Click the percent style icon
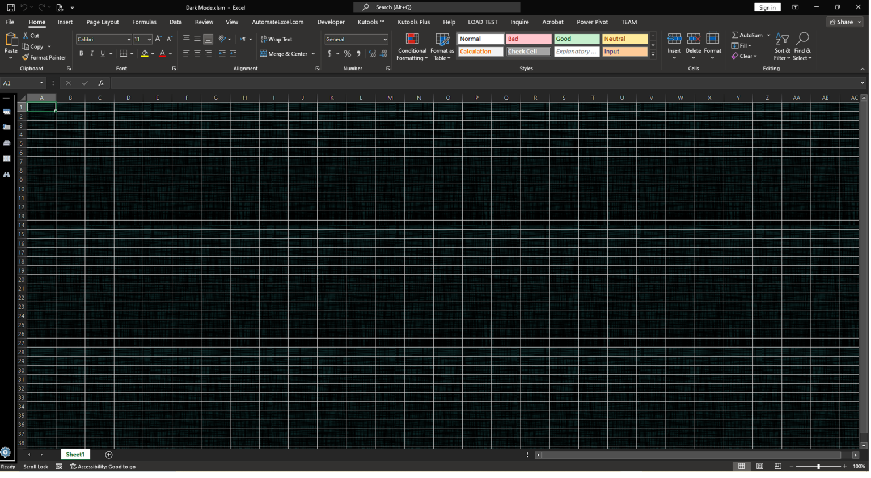871x478 pixels. point(347,54)
